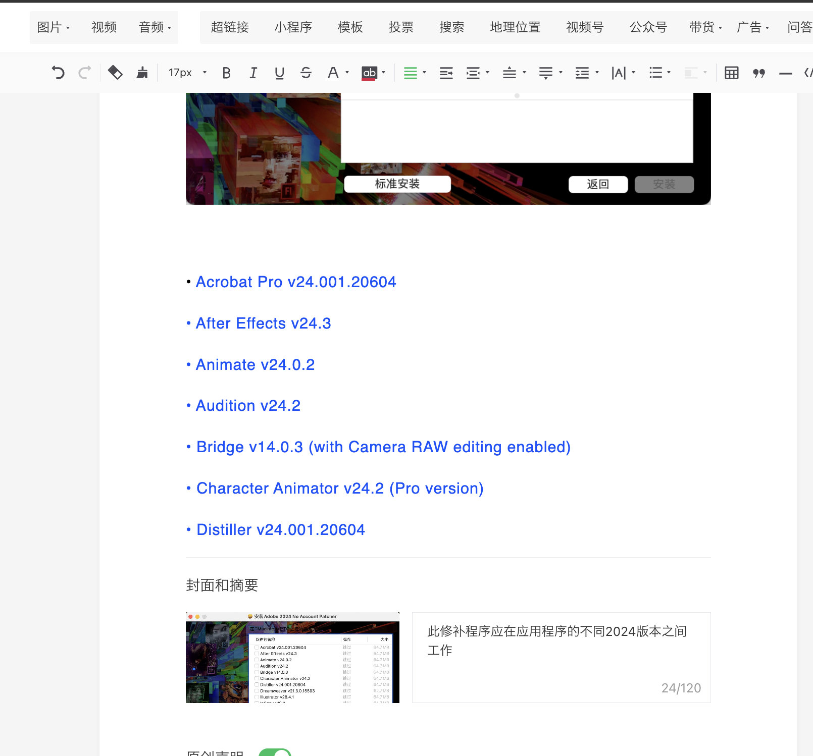Insert a blockquote
This screenshot has height=756, width=813.
759,73
